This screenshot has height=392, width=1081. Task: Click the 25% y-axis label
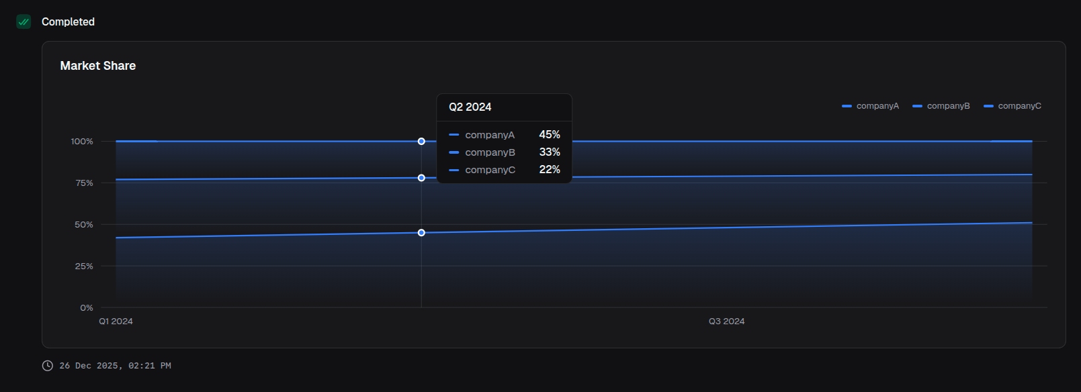pos(84,266)
